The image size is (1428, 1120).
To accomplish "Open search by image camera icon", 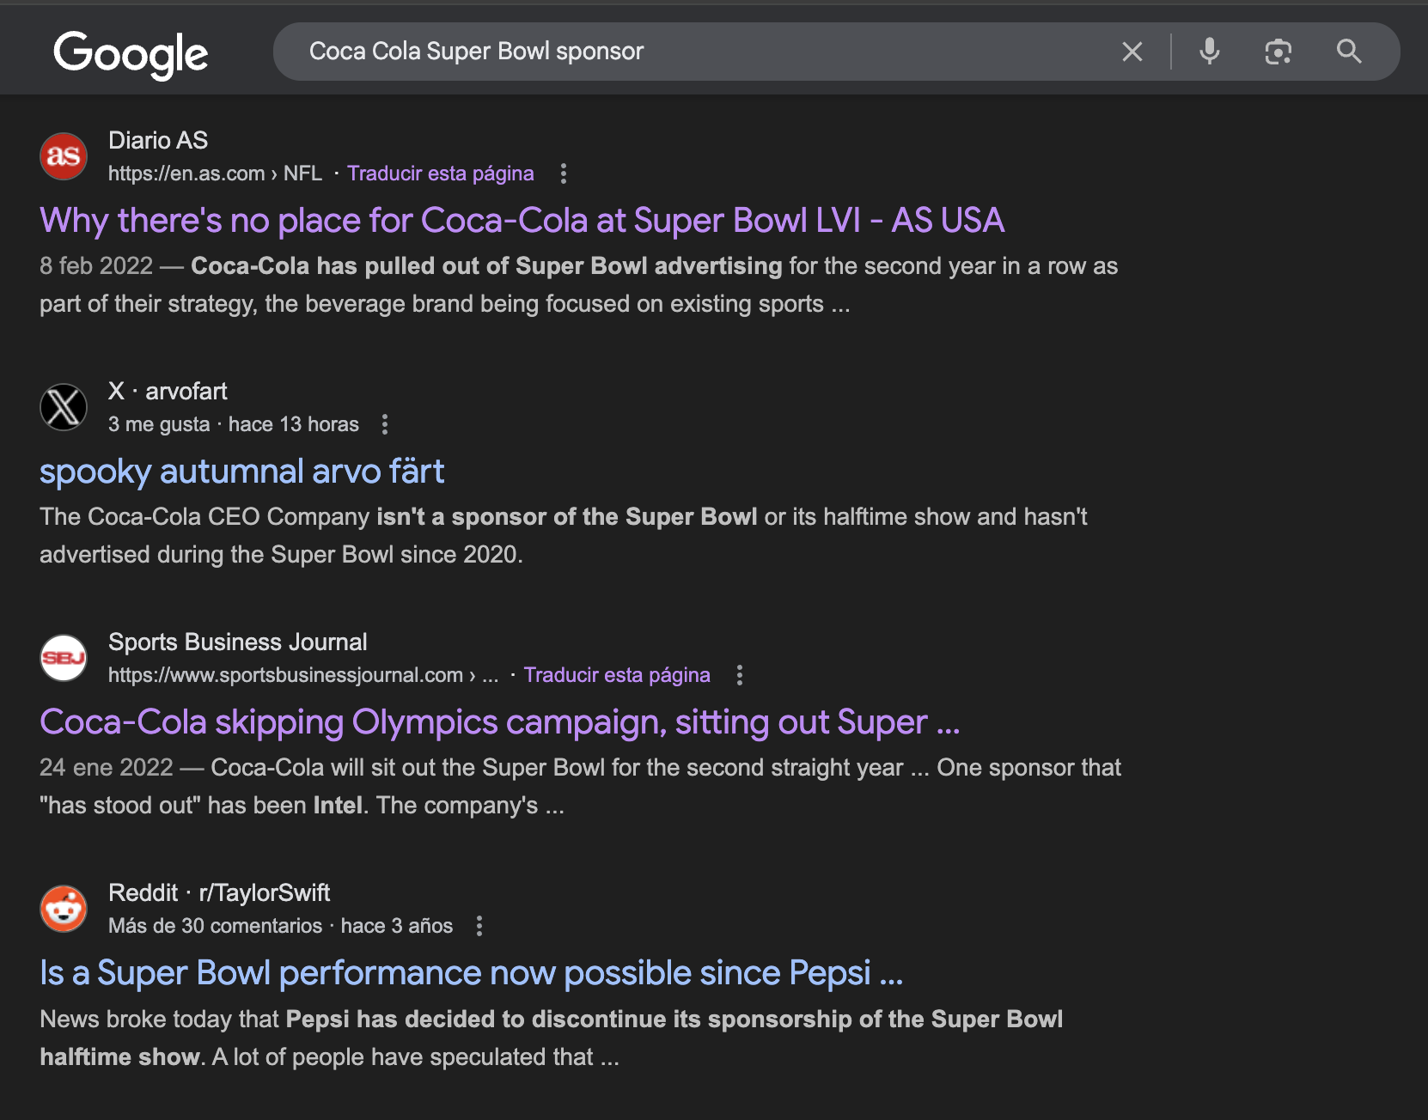I will tap(1278, 52).
